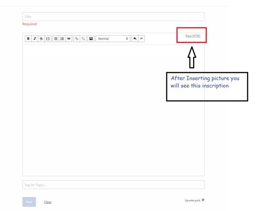Remove link with unlink icon
This screenshot has height=211, width=259.
[x=83, y=39]
